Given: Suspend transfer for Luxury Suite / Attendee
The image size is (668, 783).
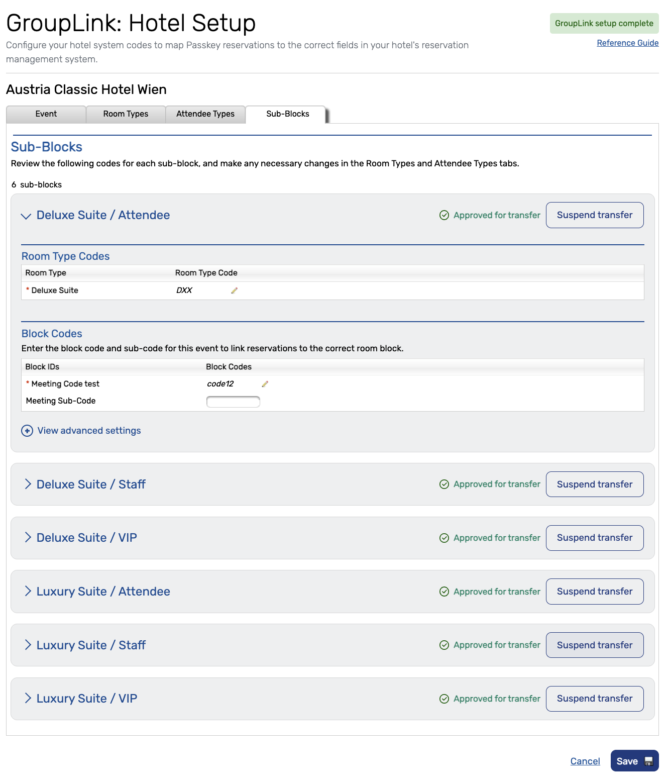Looking at the screenshot, I should tap(595, 592).
